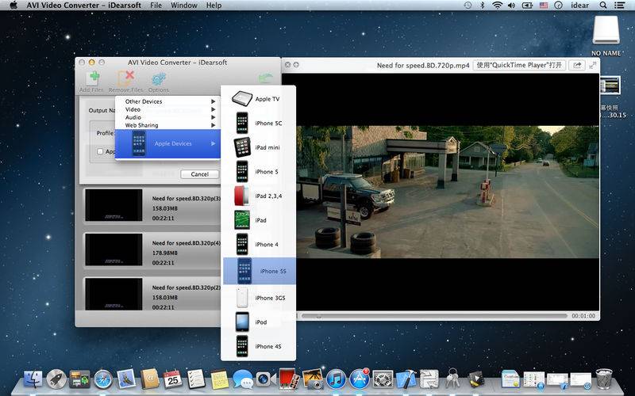Select the Need for speed.BD.320p(4) thumbnail

(114, 249)
